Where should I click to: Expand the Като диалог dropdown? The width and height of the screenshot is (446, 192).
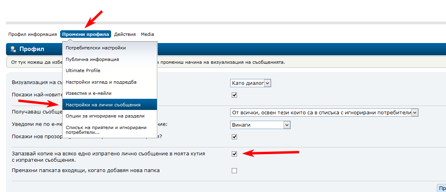tap(250, 83)
